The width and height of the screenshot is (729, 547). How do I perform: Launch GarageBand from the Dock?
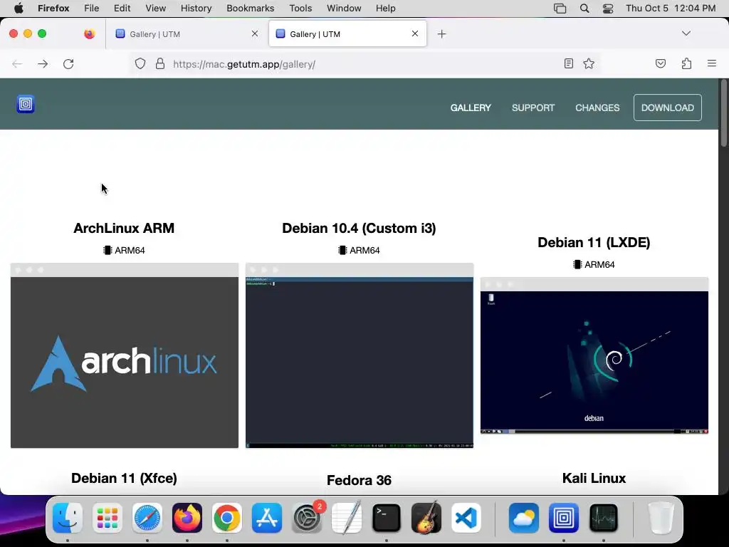426,518
